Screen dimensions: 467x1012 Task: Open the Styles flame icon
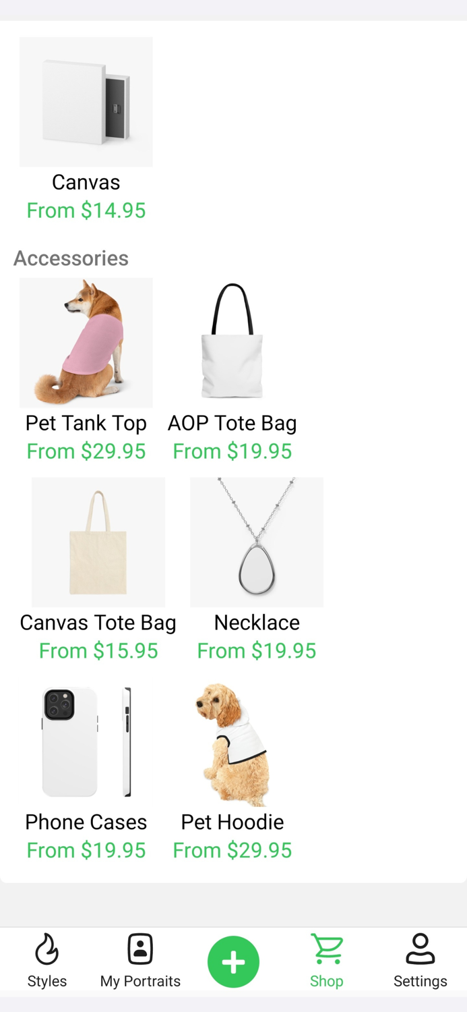[x=47, y=949]
